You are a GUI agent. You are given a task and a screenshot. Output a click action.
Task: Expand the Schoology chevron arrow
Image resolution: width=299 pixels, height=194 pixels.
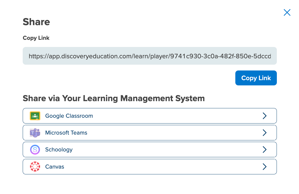[264, 150]
